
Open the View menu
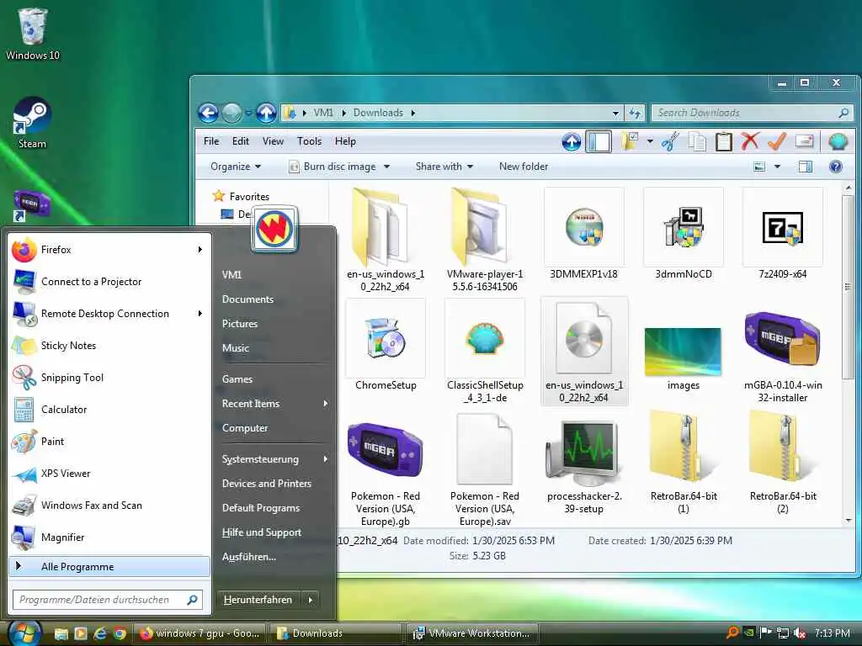click(273, 141)
